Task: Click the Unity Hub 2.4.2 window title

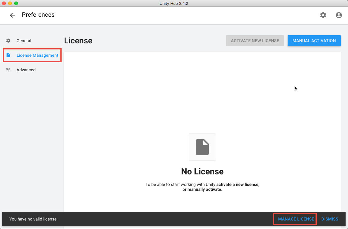Action: pyautogui.click(x=174, y=3)
